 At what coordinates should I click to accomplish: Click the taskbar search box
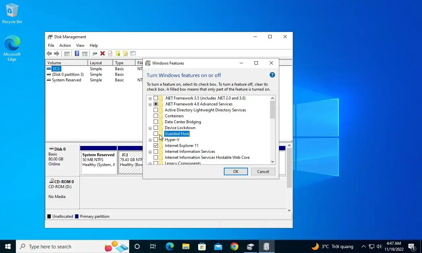73,246
